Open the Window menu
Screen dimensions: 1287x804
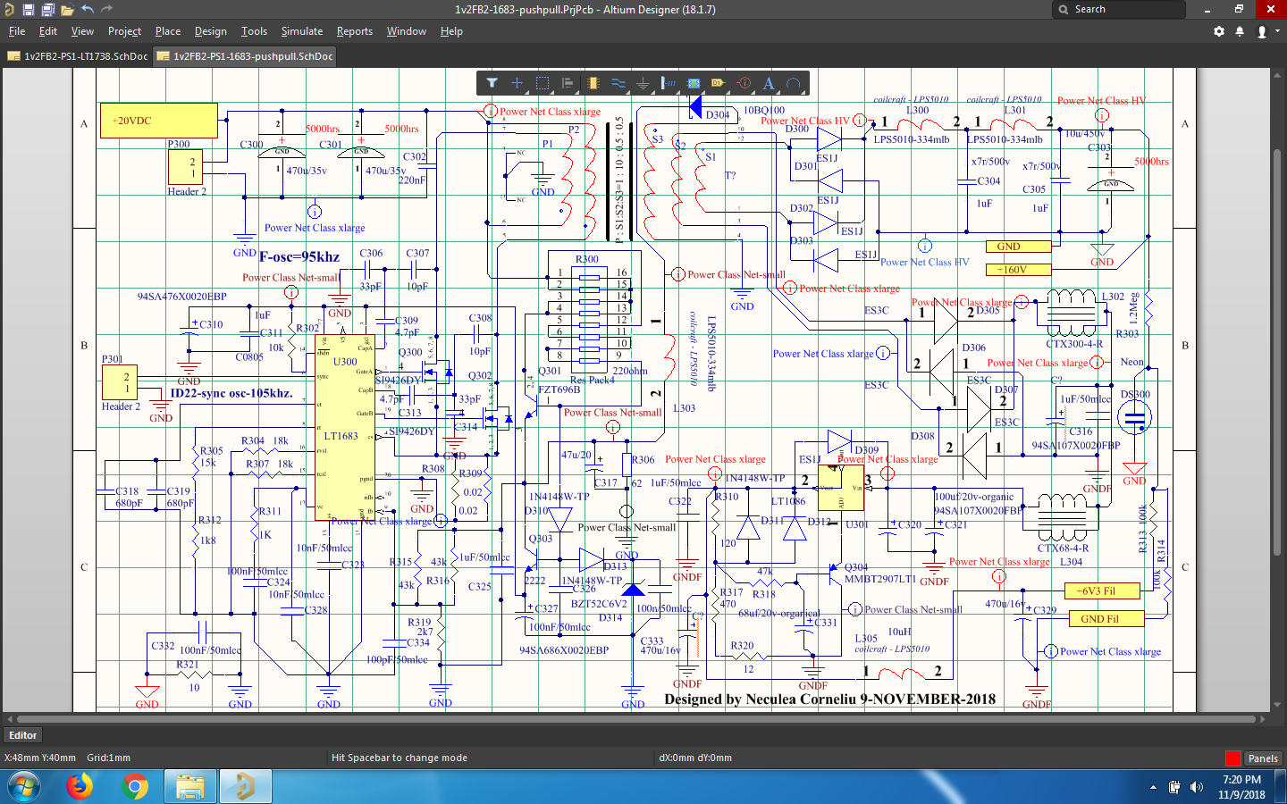pyautogui.click(x=407, y=31)
